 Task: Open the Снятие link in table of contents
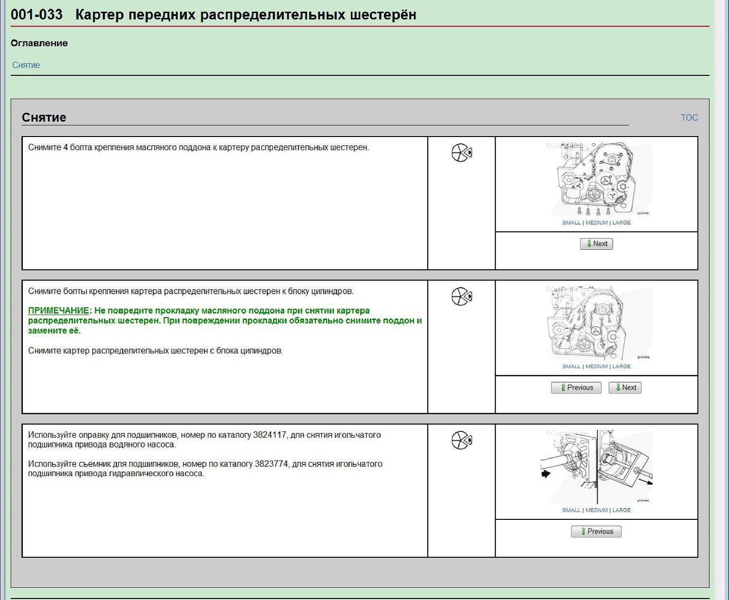point(26,65)
